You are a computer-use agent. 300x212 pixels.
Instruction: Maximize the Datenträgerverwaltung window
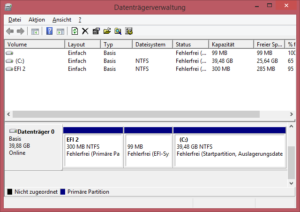tap(270, 6)
